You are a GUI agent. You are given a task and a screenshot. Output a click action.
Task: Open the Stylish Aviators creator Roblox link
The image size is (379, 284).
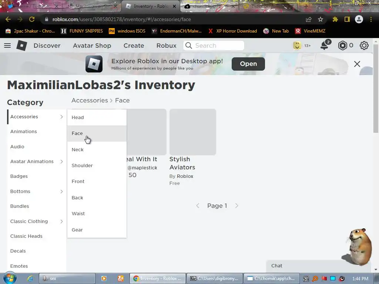pyautogui.click(x=185, y=176)
